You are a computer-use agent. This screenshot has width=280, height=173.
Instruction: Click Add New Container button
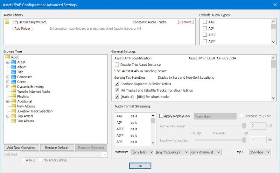[x=21, y=148]
